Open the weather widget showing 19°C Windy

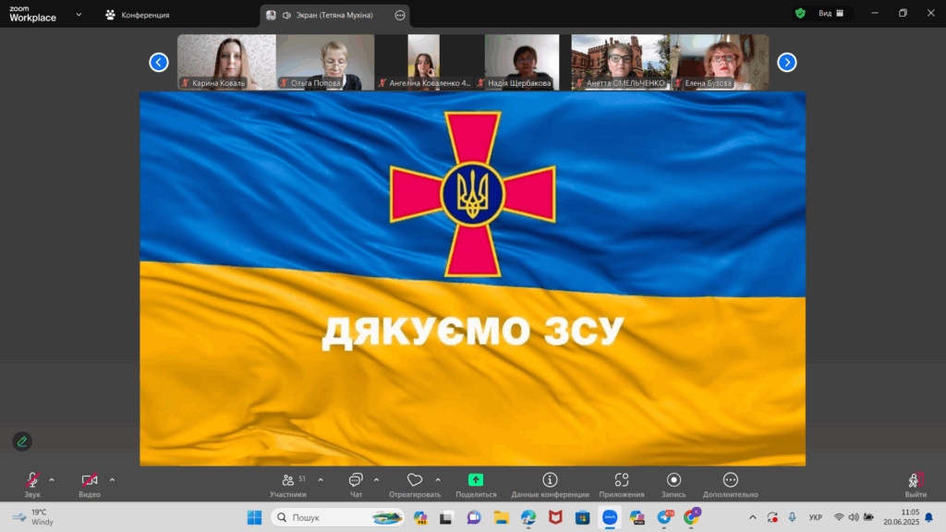coord(34,517)
